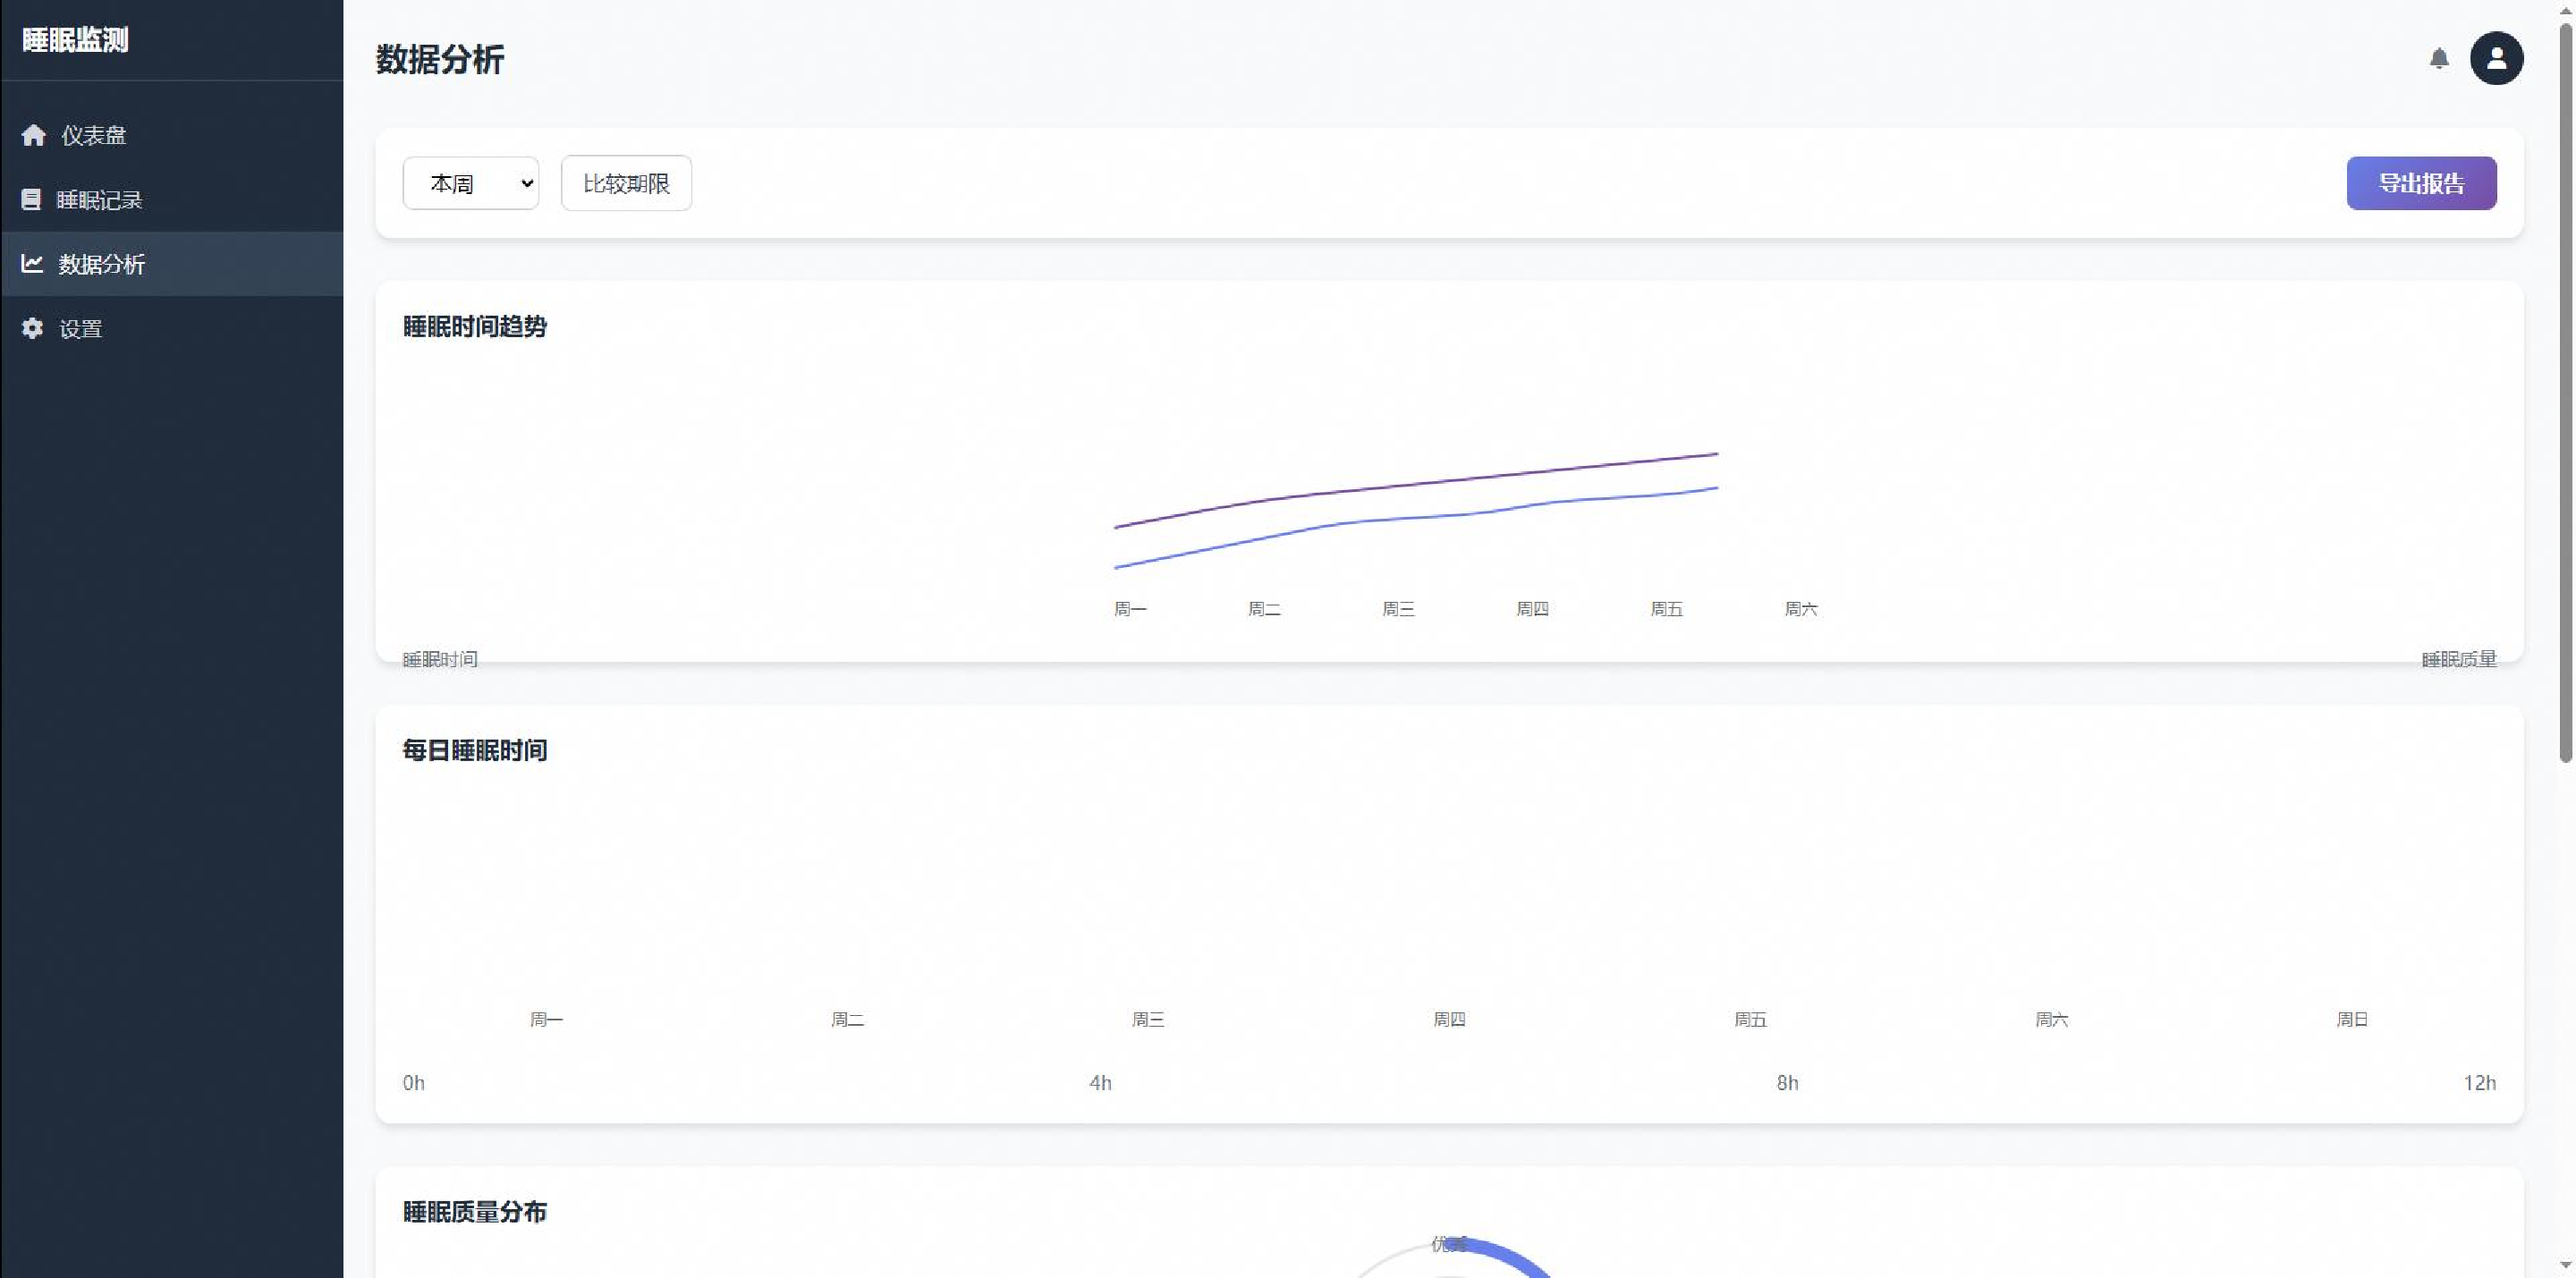Click the chart line icon beside 数据分析
2576x1278 pixels.
pyautogui.click(x=32, y=264)
